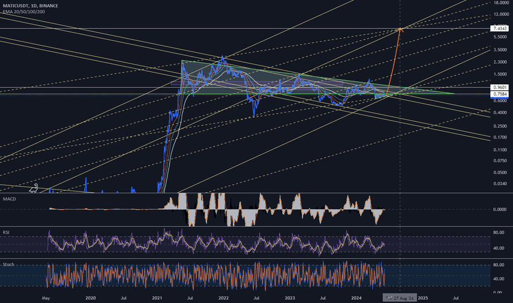Image resolution: width=513 pixels, height=303 pixels.
Task: Click the 0.0750 price axis value
Action: [500, 161]
